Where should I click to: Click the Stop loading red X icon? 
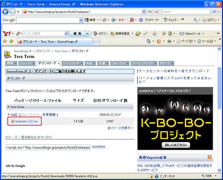click(x=156, y=12)
